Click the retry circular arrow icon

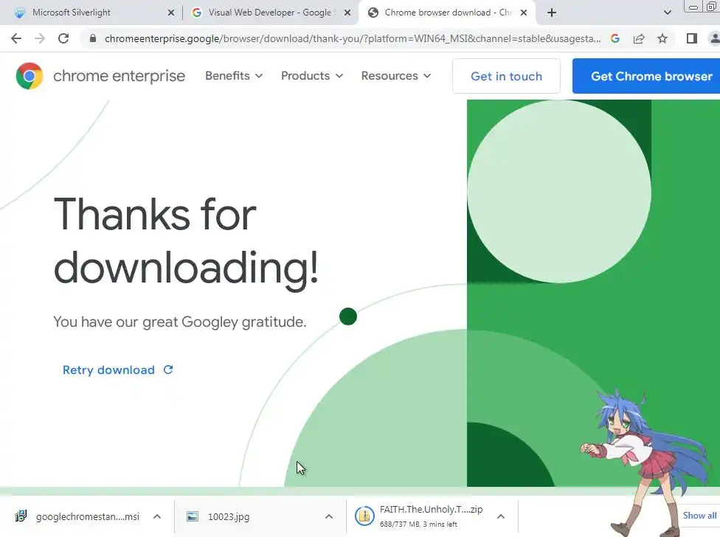(168, 370)
